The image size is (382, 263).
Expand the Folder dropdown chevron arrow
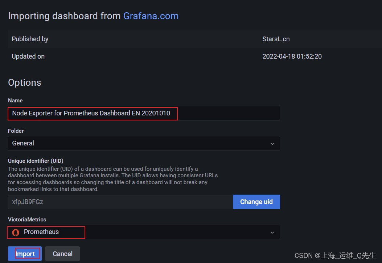point(272,144)
